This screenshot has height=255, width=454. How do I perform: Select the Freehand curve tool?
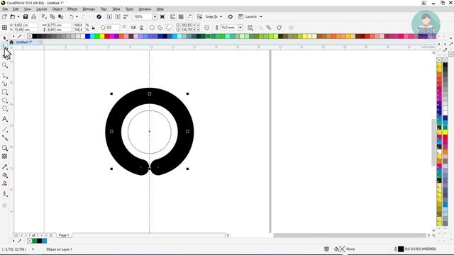click(5, 76)
